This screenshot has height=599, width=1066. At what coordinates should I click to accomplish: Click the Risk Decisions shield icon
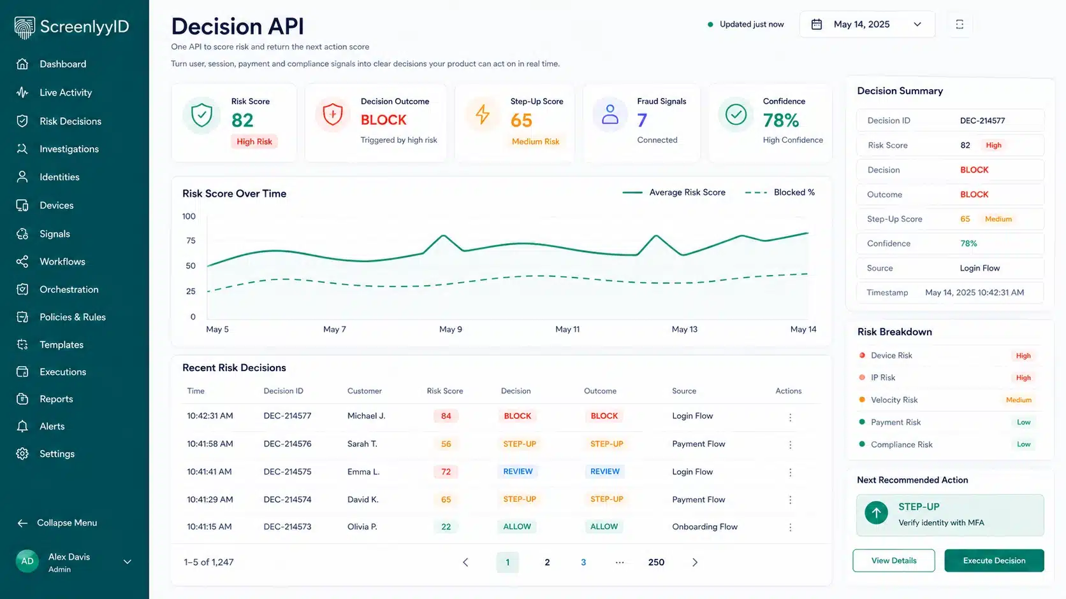[22, 121]
